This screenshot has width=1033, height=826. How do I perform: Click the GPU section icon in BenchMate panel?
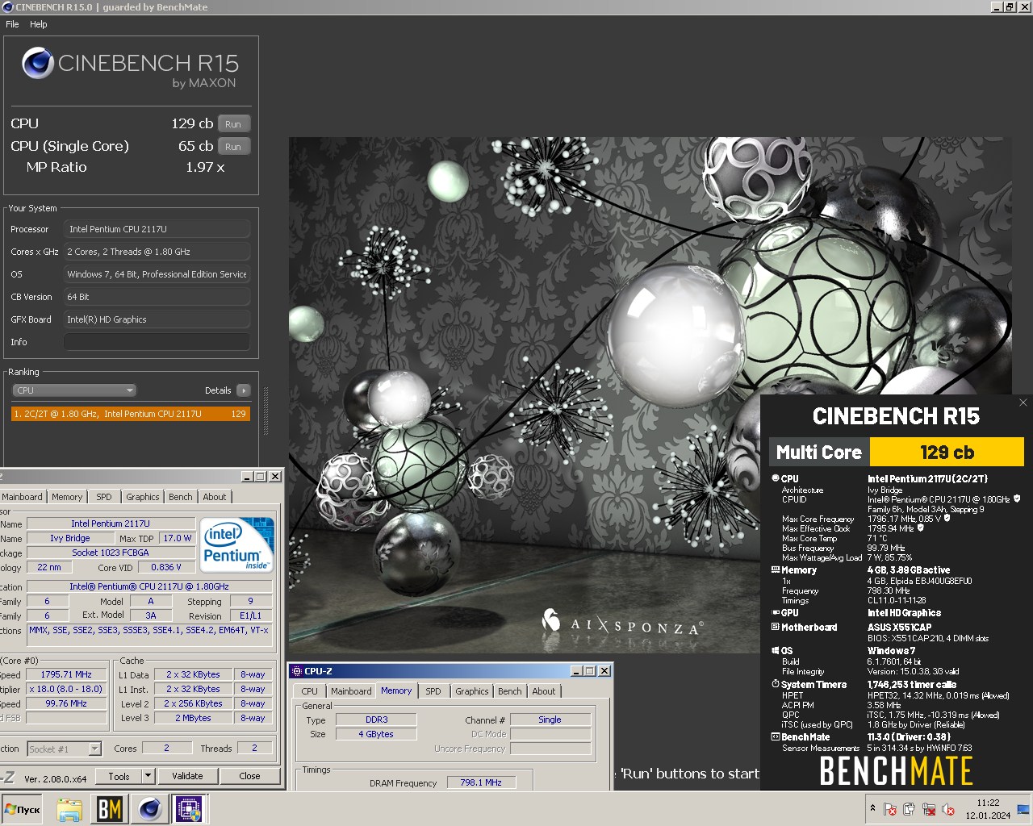click(776, 612)
